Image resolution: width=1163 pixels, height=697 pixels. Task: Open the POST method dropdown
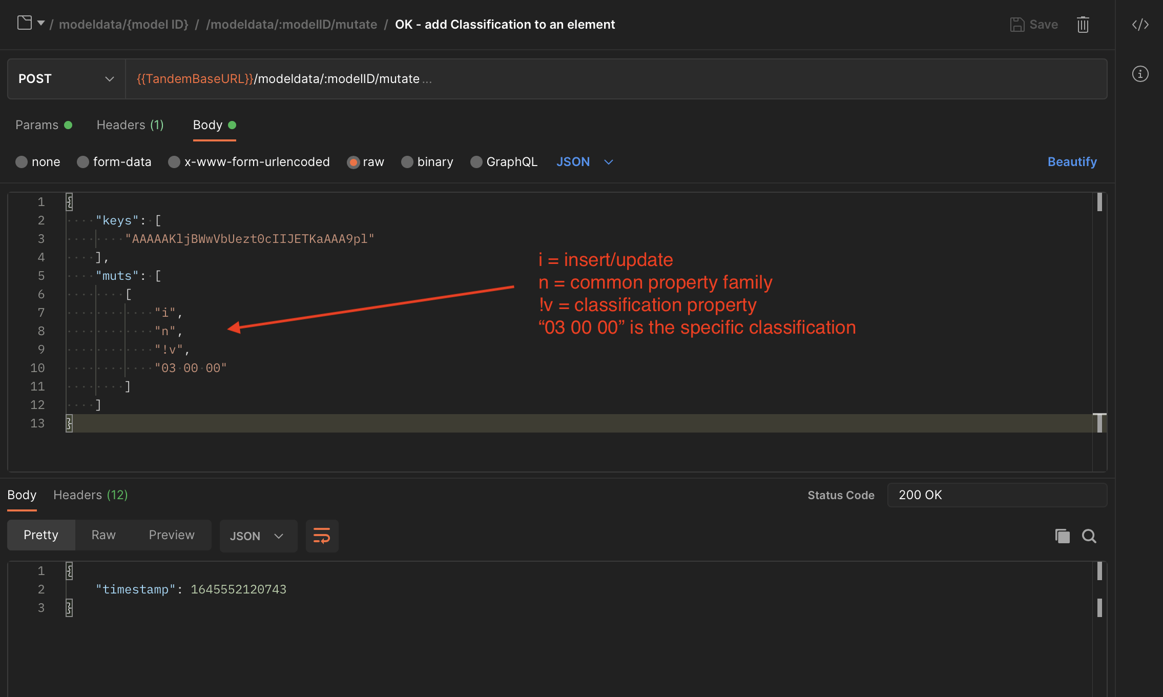pyautogui.click(x=66, y=79)
